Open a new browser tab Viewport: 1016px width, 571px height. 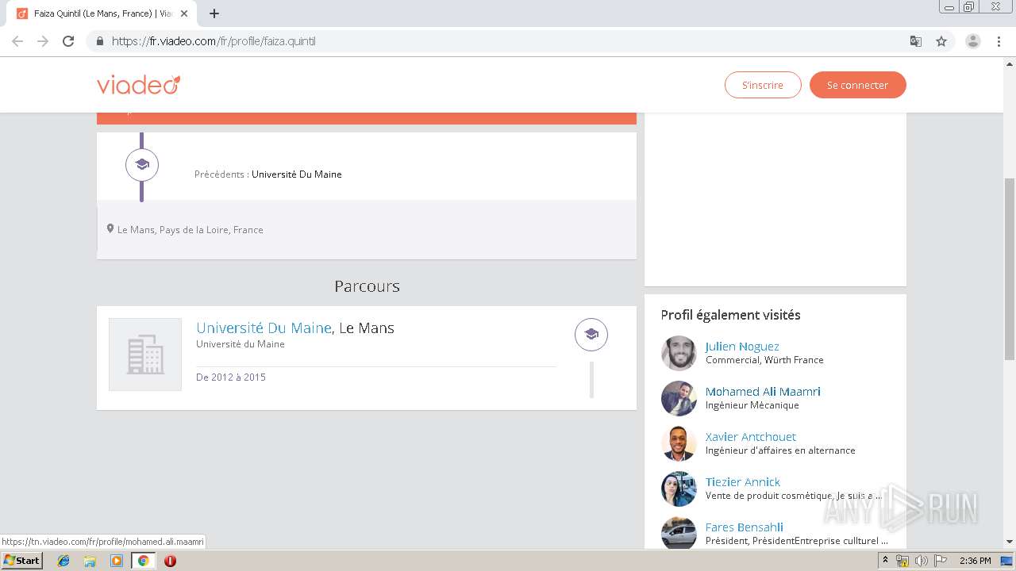[x=214, y=13]
